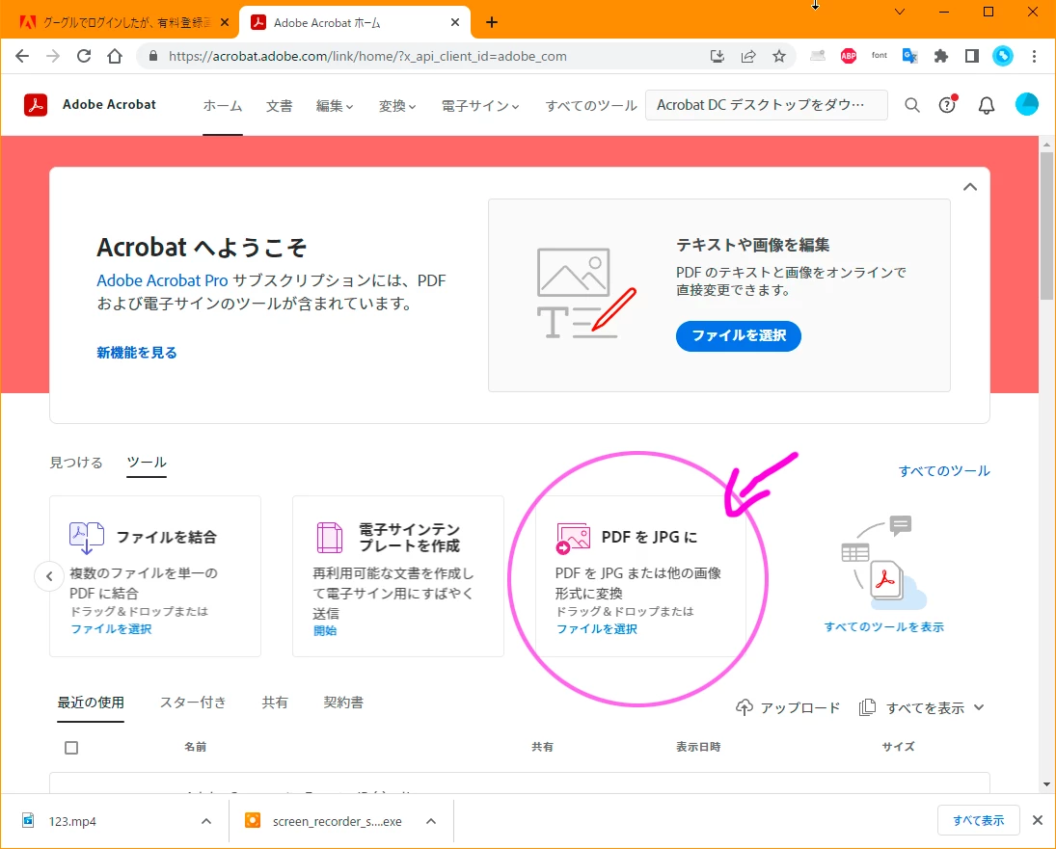Click the share page icon in address bar

(x=748, y=56)
